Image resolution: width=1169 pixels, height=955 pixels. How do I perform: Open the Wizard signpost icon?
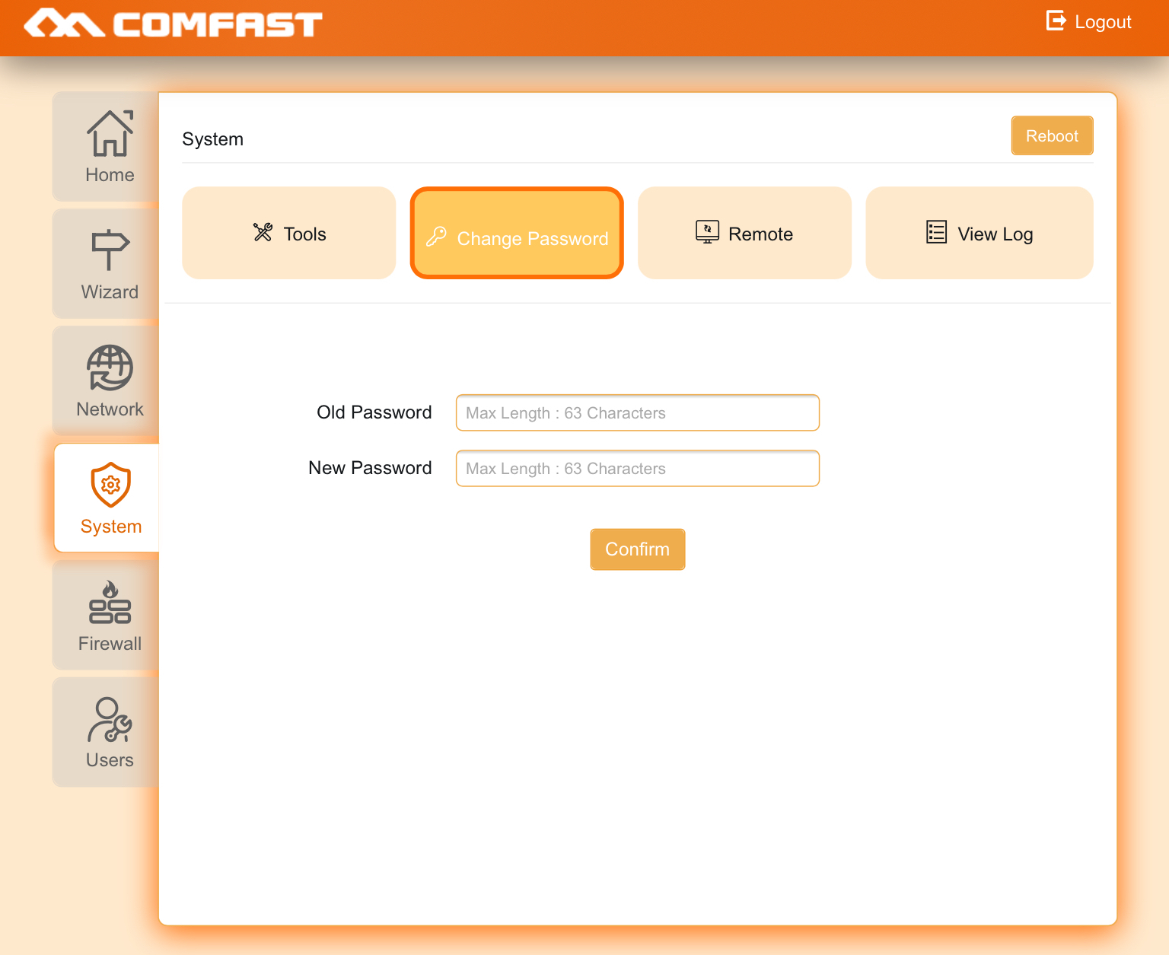[x=110, y=250]
